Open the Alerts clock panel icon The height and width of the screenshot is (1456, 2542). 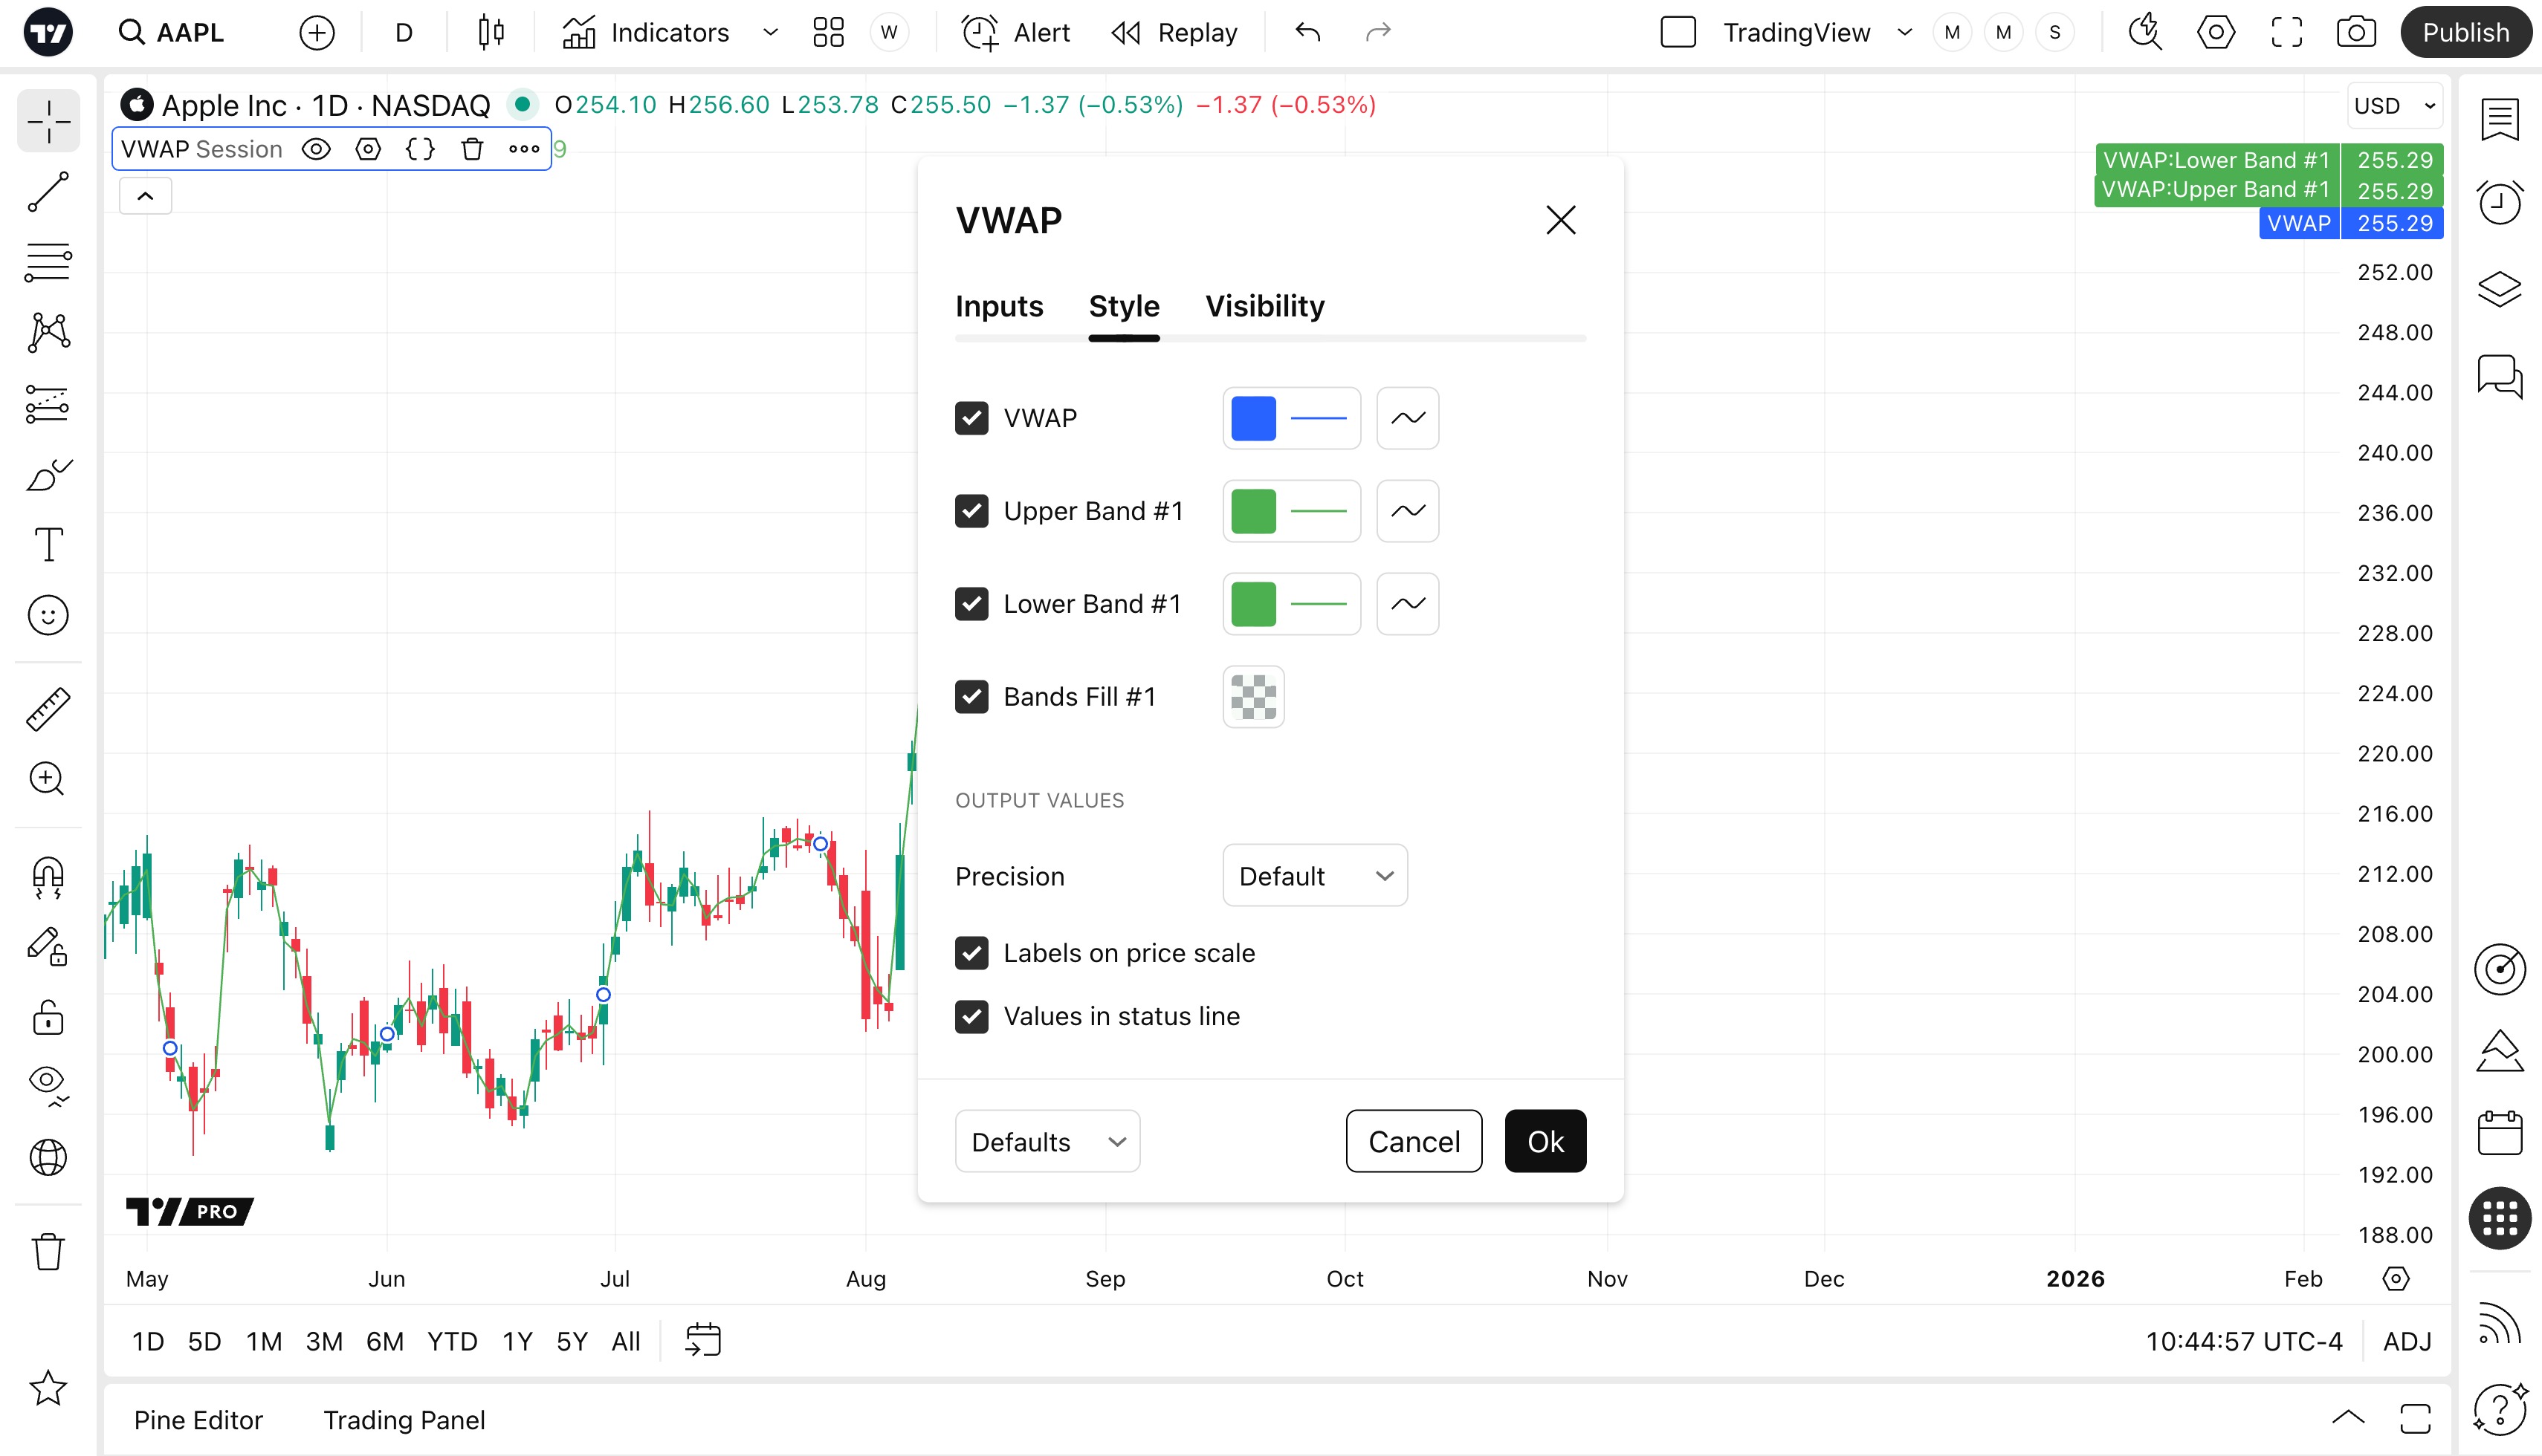click(2499, 203)
